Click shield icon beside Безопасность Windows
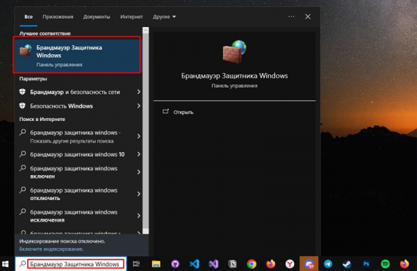Image resolution: width=417 pixels, height=271 pixels. coord(22,106)
